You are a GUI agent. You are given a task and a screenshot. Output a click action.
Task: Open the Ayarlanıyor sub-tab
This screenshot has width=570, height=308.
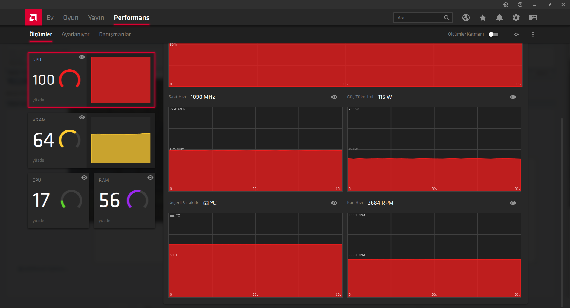click(76, 34)
